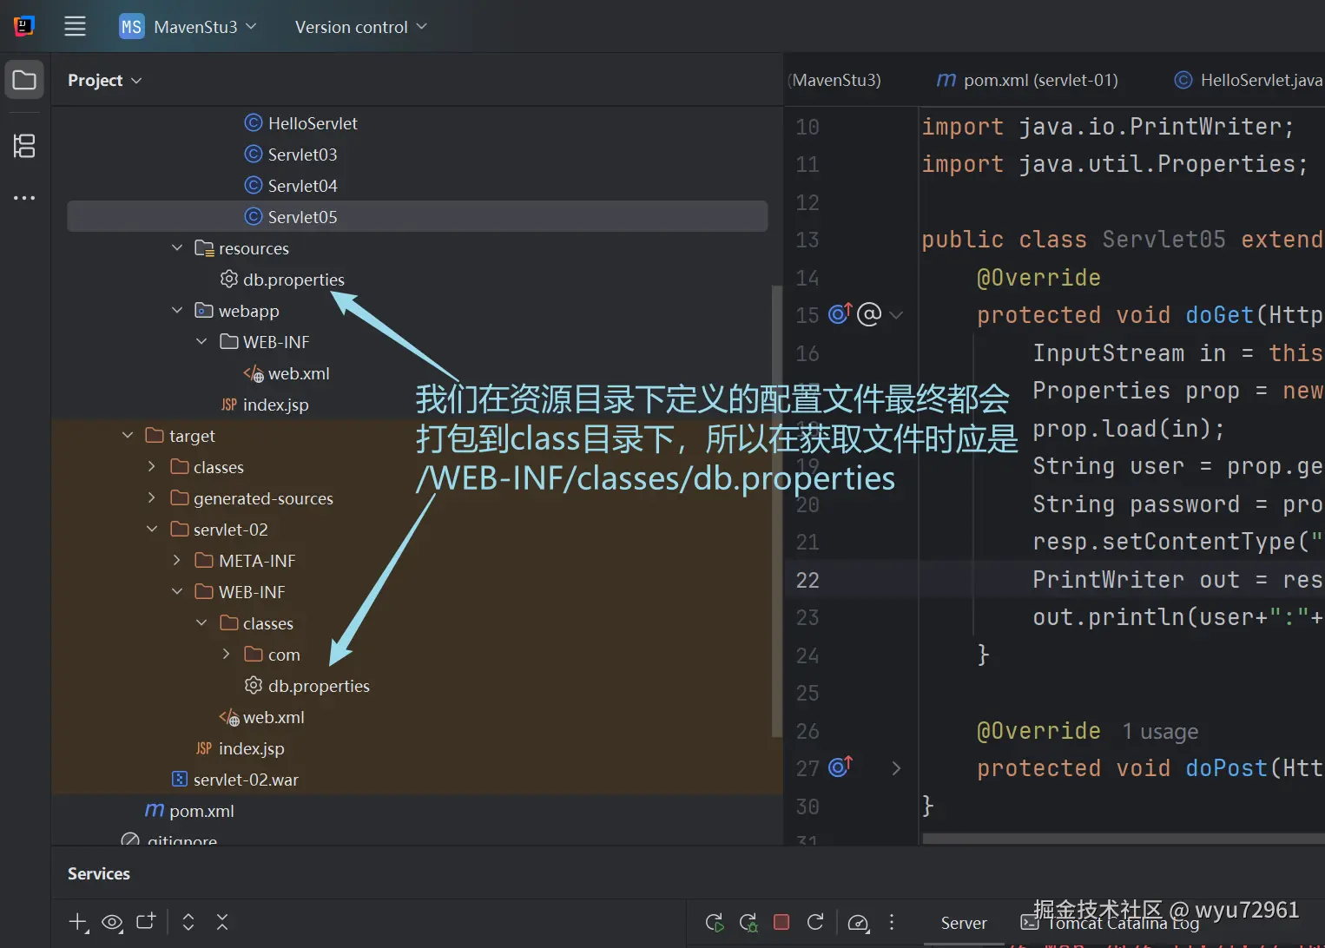Collapse the target folder
Screen dimensions: 1325x948
click(x=128, y=436)
